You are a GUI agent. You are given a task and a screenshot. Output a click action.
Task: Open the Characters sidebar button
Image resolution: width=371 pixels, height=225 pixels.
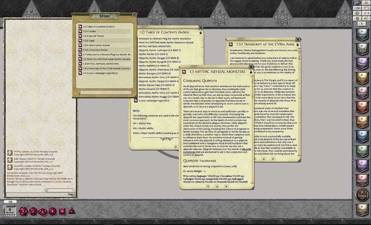click(x=362, y=181)
